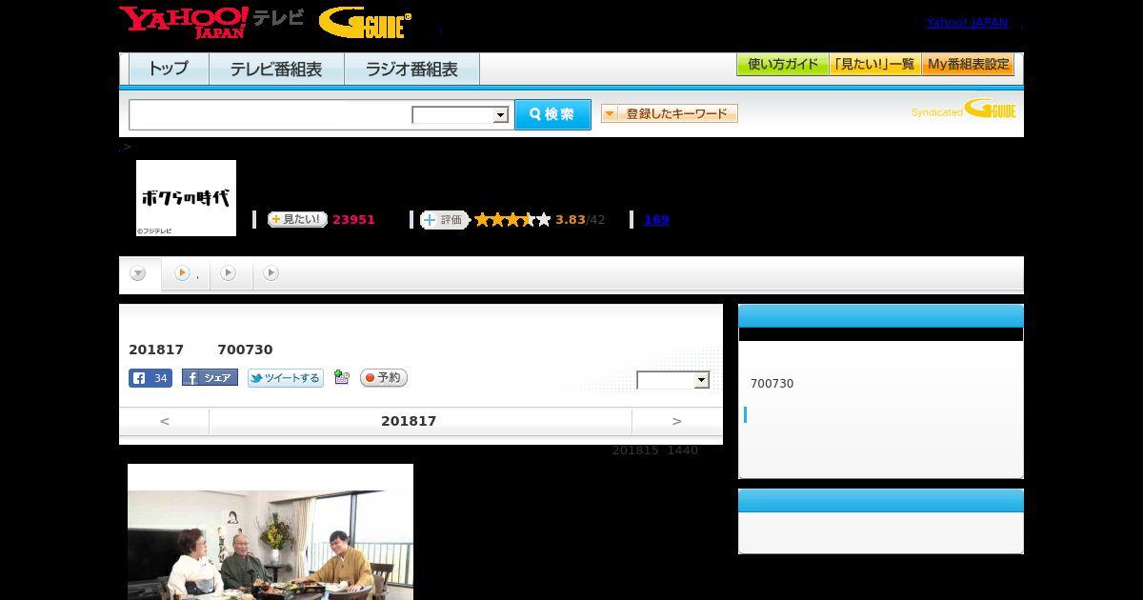This screenshot has width=1143, height=600.
Task: Open the テレビ番組表 tab
Action: click(276, 69)
